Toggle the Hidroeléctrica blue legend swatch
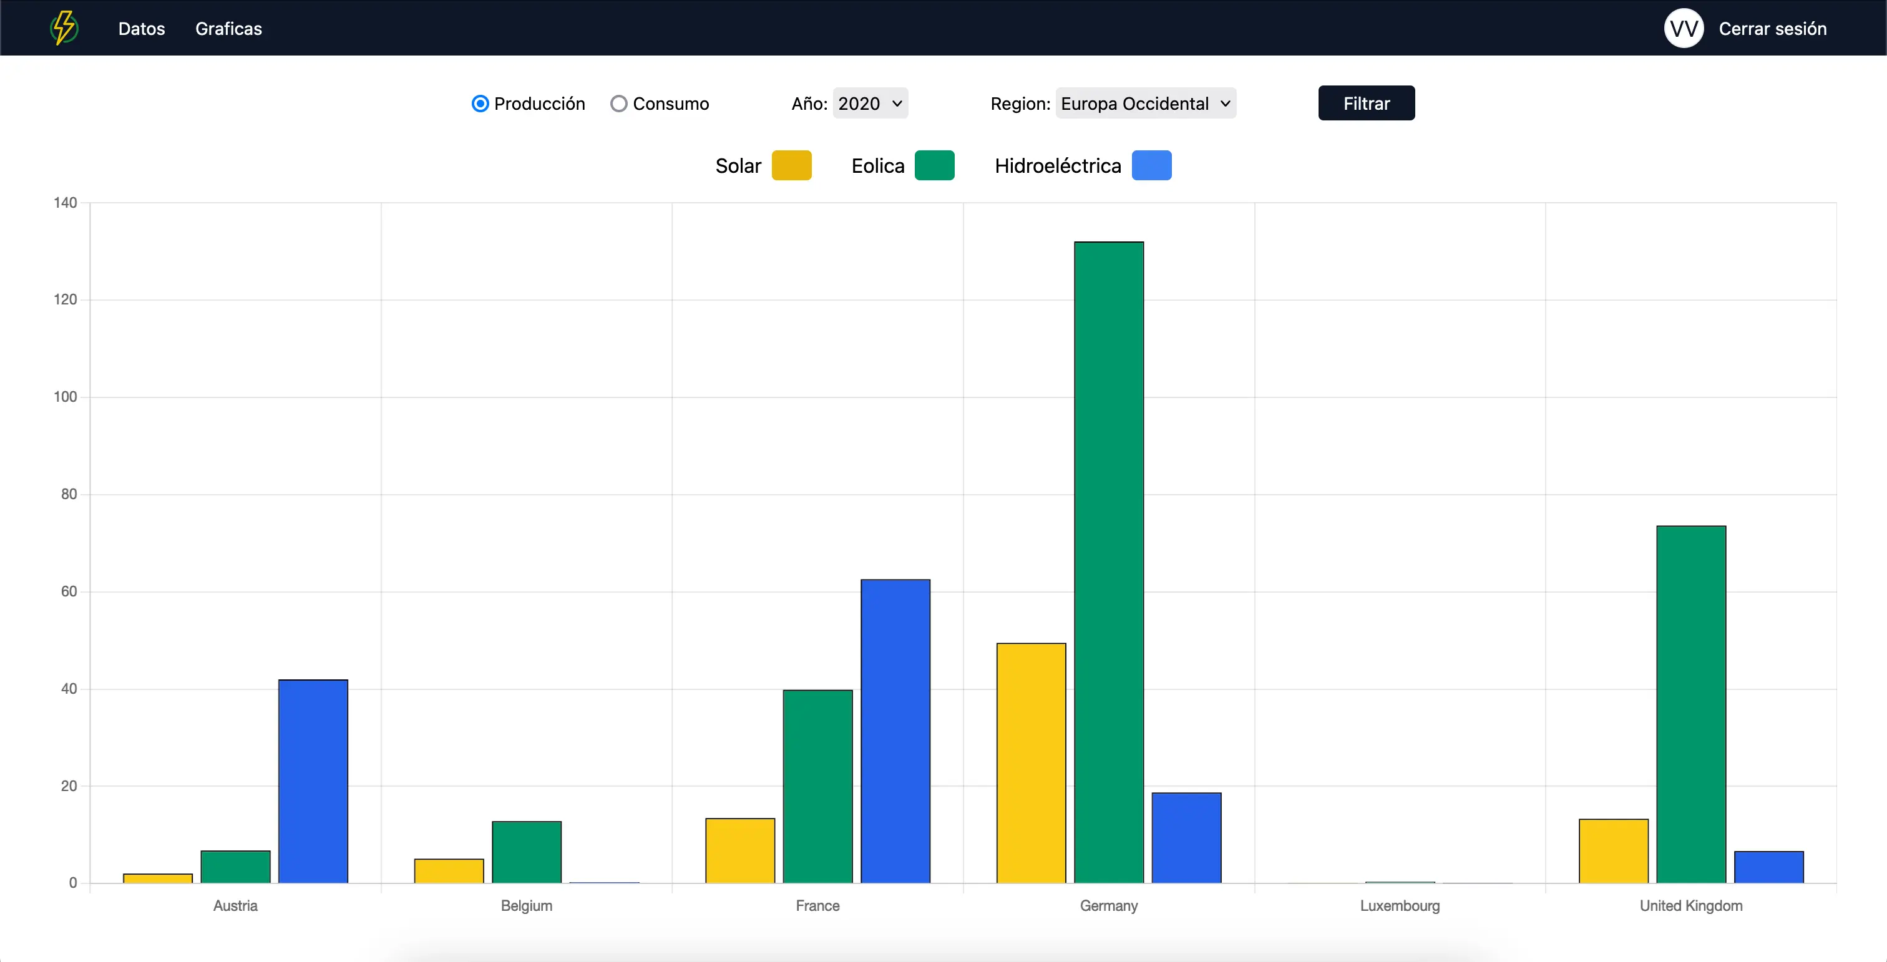This screenshot has height=962, width=1887. [1151, 165]
